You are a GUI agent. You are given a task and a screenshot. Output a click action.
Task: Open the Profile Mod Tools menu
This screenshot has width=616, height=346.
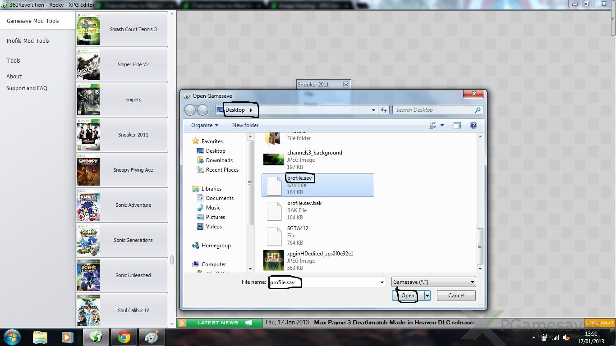[28, 41]
